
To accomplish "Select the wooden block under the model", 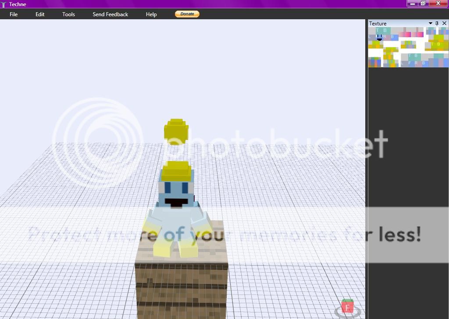I will [x=182, y=284].
